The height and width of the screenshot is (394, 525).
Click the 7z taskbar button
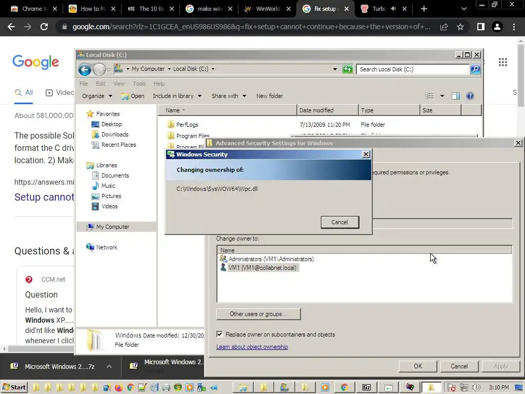pyautogui.click(x=366, y=388)
